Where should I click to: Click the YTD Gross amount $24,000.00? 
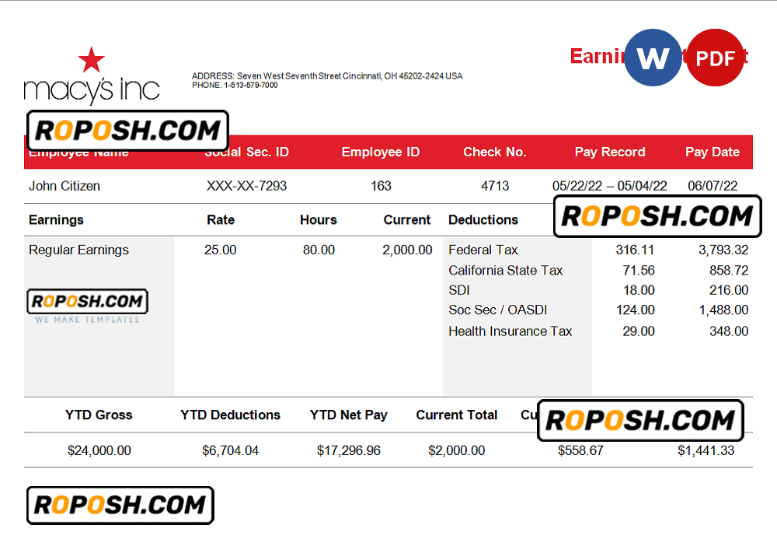[99, 450]
